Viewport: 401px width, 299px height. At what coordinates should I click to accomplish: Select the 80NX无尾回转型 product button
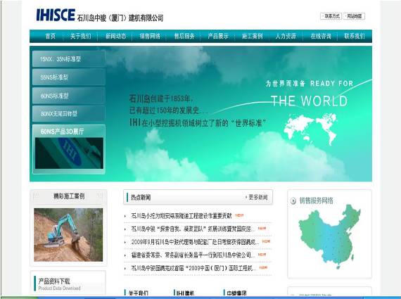pos(68,113)
